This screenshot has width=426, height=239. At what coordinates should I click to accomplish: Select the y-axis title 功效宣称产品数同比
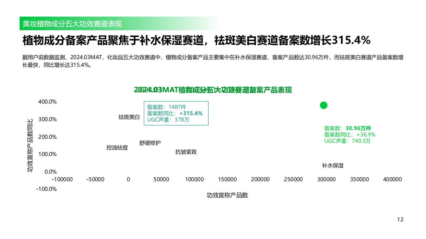30,145
